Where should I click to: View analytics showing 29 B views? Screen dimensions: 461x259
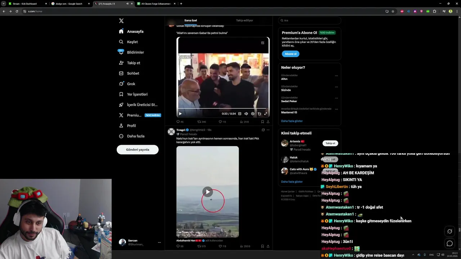[244, 122]
